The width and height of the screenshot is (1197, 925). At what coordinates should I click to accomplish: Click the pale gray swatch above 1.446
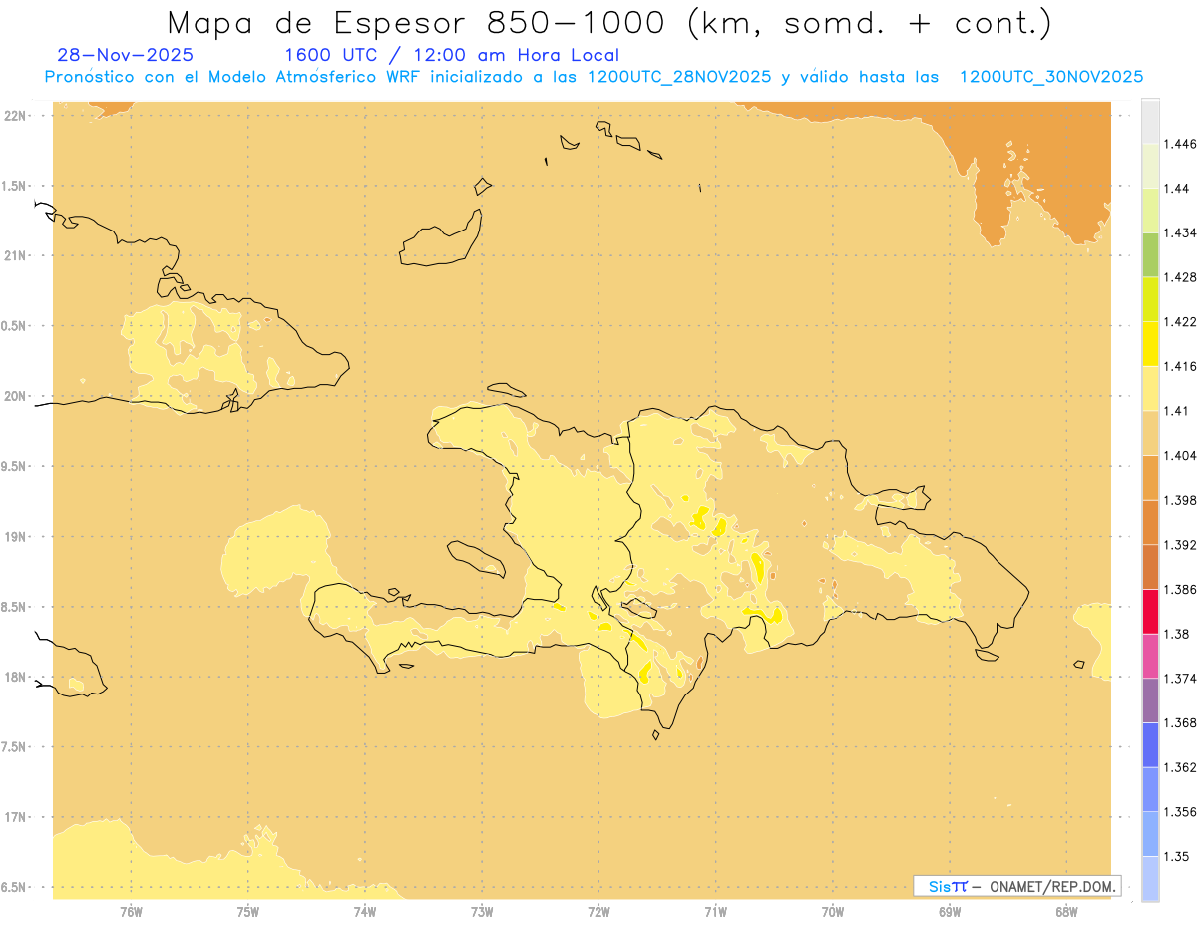click(x=1150, y=122)
